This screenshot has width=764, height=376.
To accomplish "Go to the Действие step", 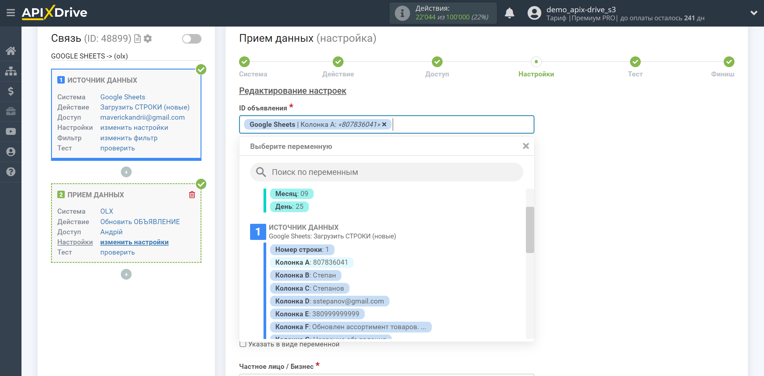I will (x=338, y=62).
